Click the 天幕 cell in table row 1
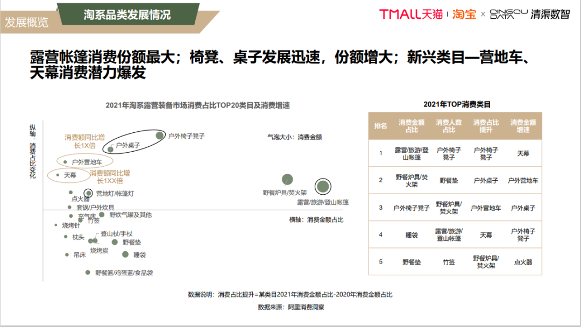The height and width of the screenshot is (327, 581). (x=525, y=154)
